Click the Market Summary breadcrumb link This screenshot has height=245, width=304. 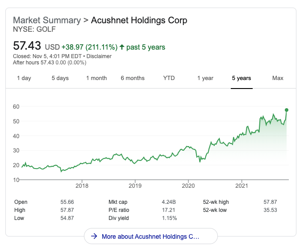coord(47,21)
